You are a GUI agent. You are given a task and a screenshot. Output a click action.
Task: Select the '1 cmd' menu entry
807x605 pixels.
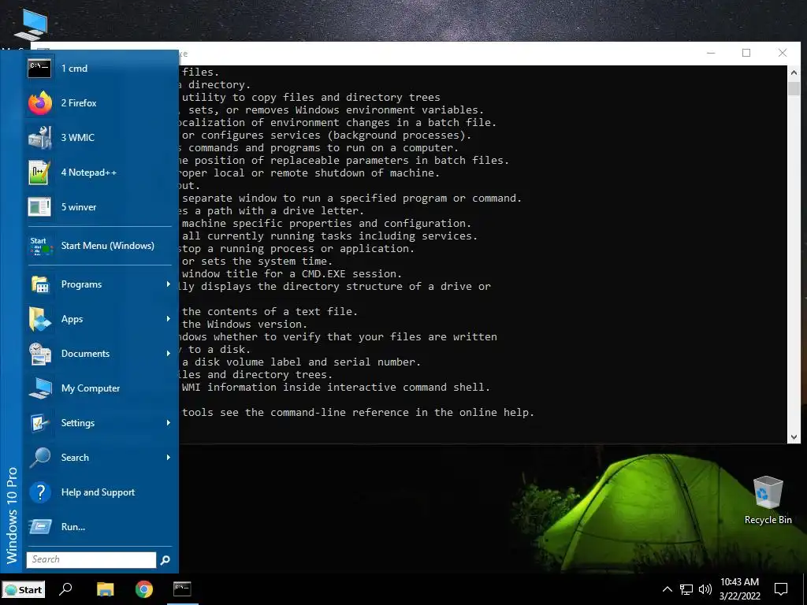[74, 69]
